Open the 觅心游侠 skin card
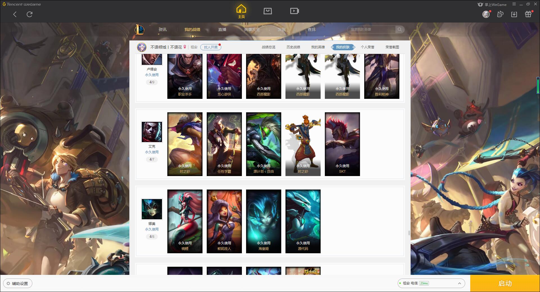Viewport: 540px width, 292px height. pos(224,76)
